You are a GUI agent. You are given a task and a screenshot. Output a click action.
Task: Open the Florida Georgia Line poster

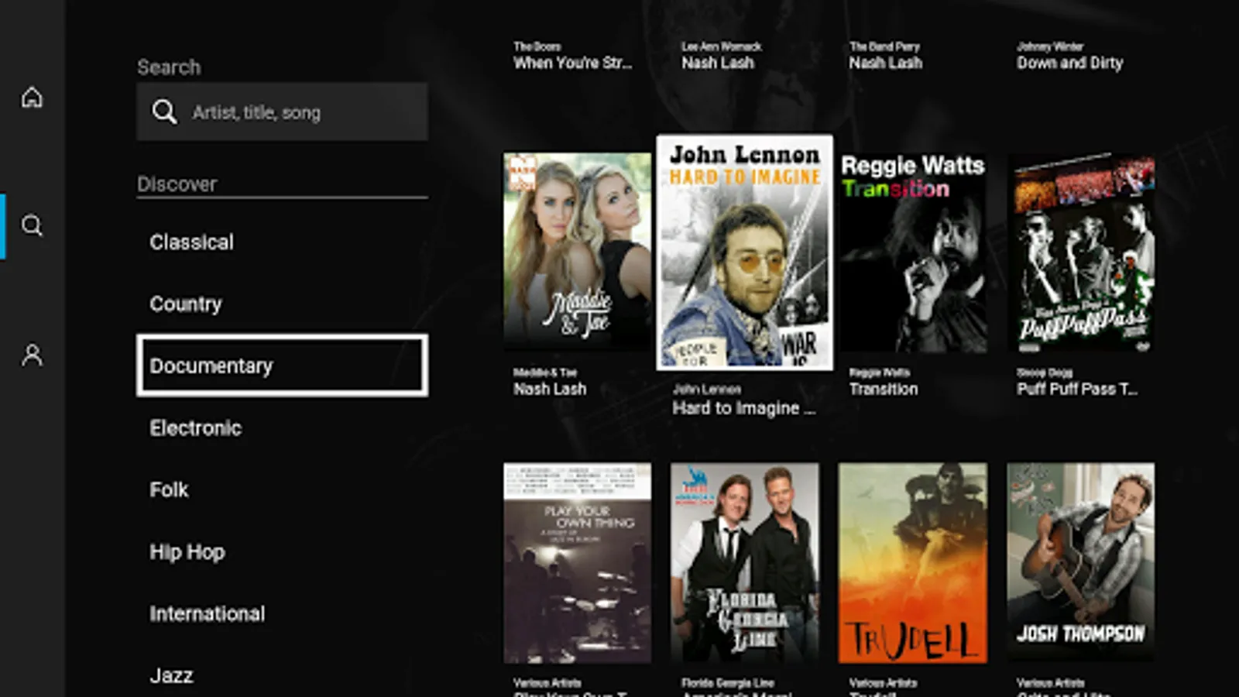tap(745, 563)
